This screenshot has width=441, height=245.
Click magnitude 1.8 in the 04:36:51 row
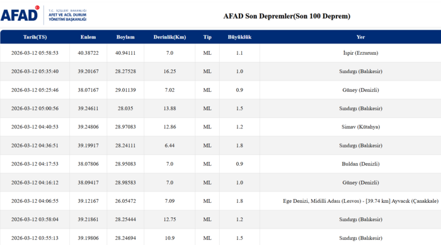click(x=239, y=145)
